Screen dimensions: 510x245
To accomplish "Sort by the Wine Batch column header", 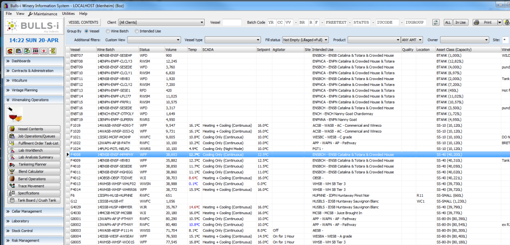I will pos(117,50).
